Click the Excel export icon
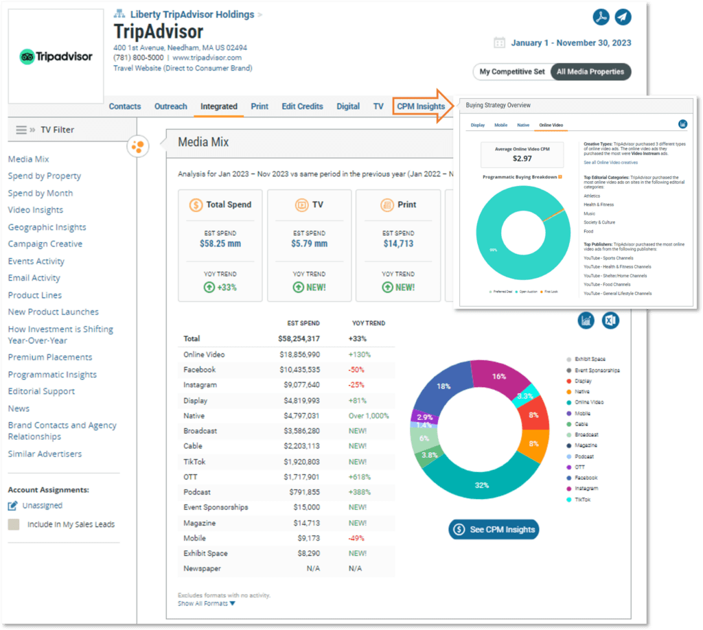The image size is (703, 630). 610,320
